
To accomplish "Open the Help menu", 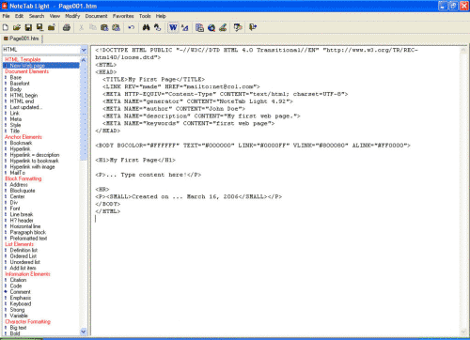I will point(161,16).
